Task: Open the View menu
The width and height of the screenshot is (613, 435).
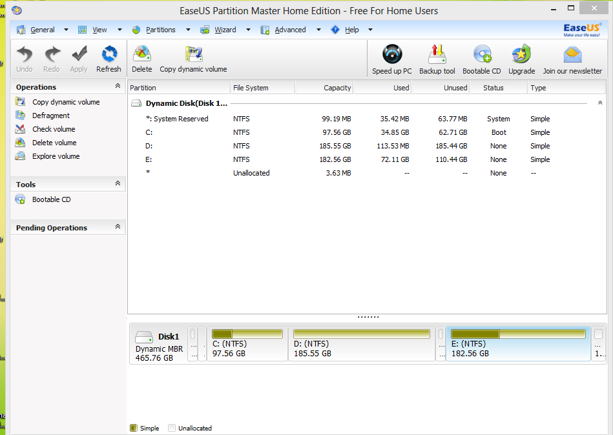Action: coord(99,30)
